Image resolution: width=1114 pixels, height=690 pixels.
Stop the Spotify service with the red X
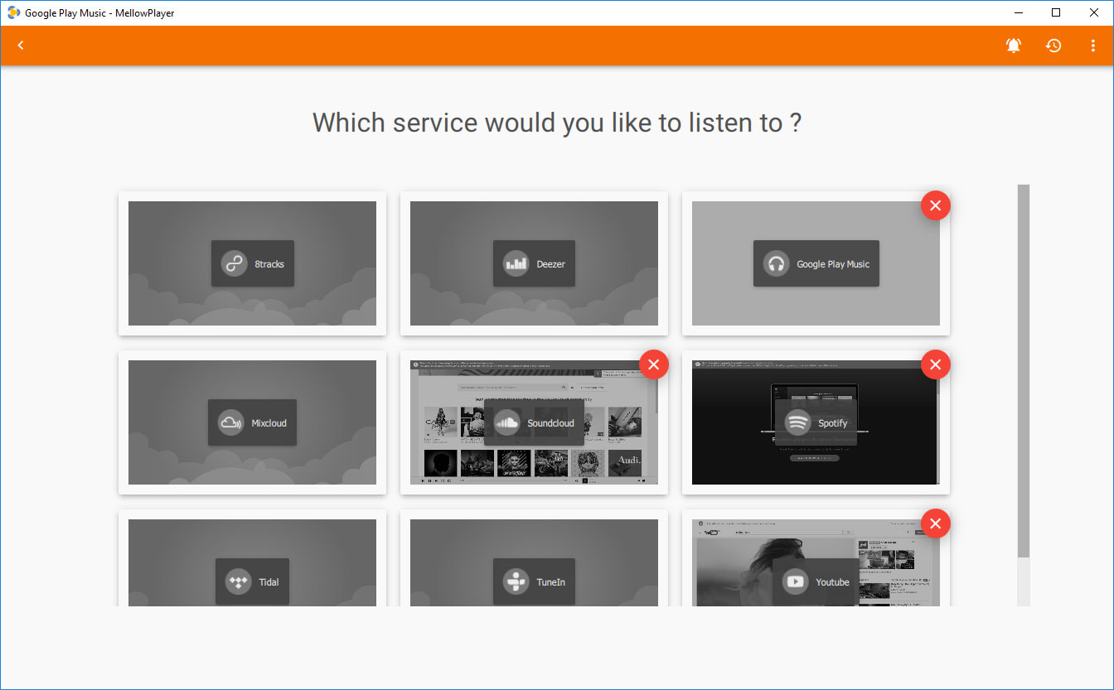pyautogui.click(x=935, y=364)
